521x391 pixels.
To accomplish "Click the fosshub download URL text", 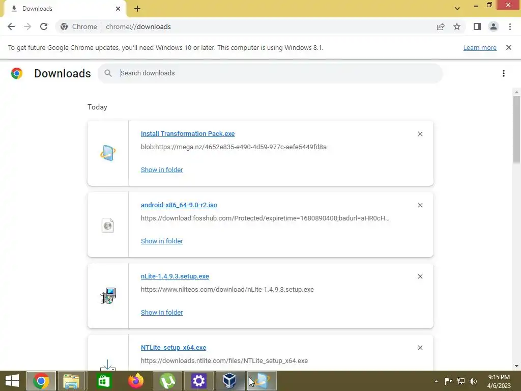I will click(265, 218).
